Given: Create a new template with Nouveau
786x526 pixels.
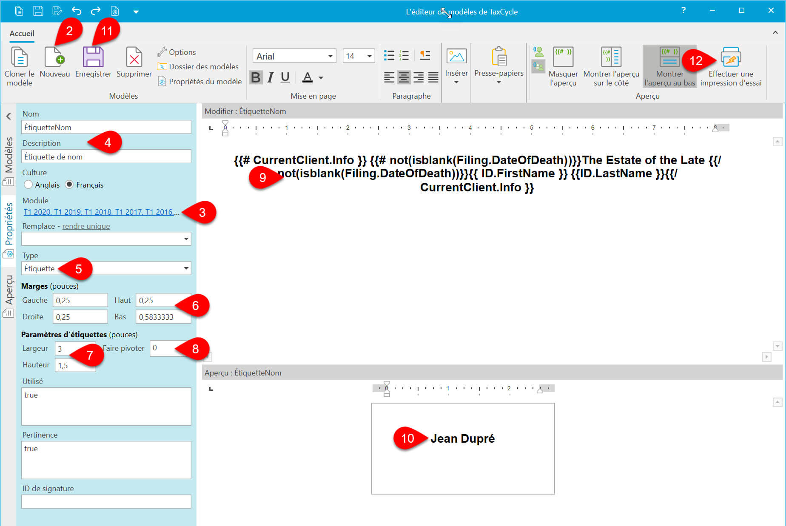Looking at the screenshot, I should [54, 62].
